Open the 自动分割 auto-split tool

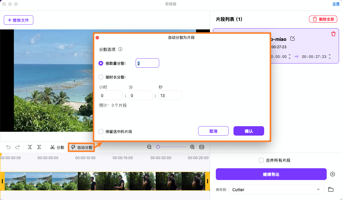(x=81, y=147)
